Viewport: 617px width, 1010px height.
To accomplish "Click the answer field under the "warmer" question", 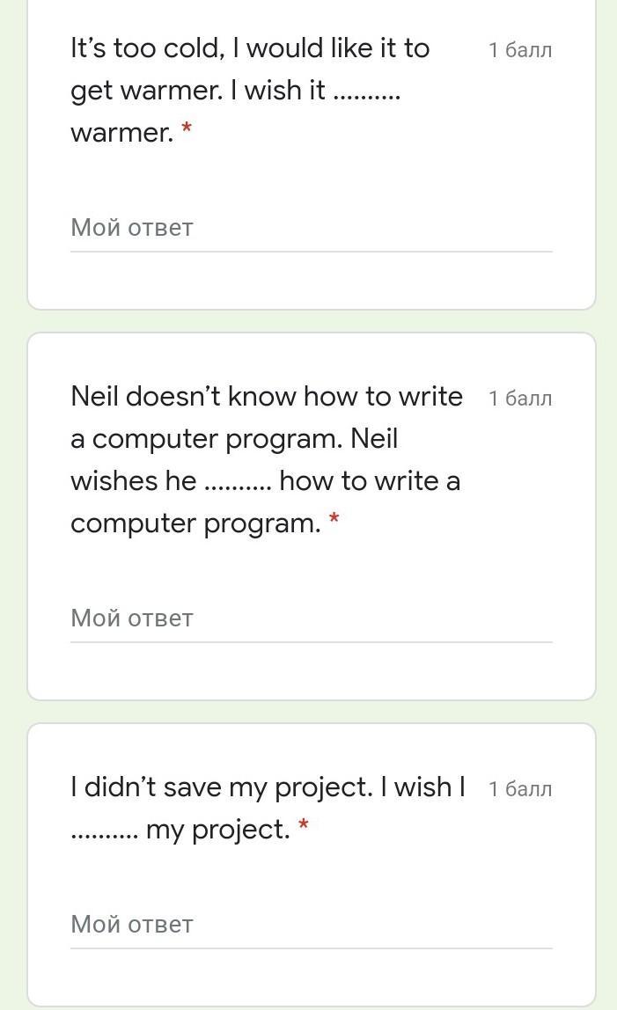I will tap(311, 228).
